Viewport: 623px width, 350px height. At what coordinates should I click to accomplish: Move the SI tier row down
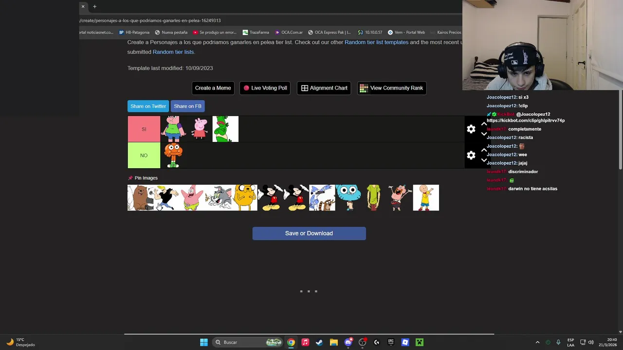pos(484,134)
